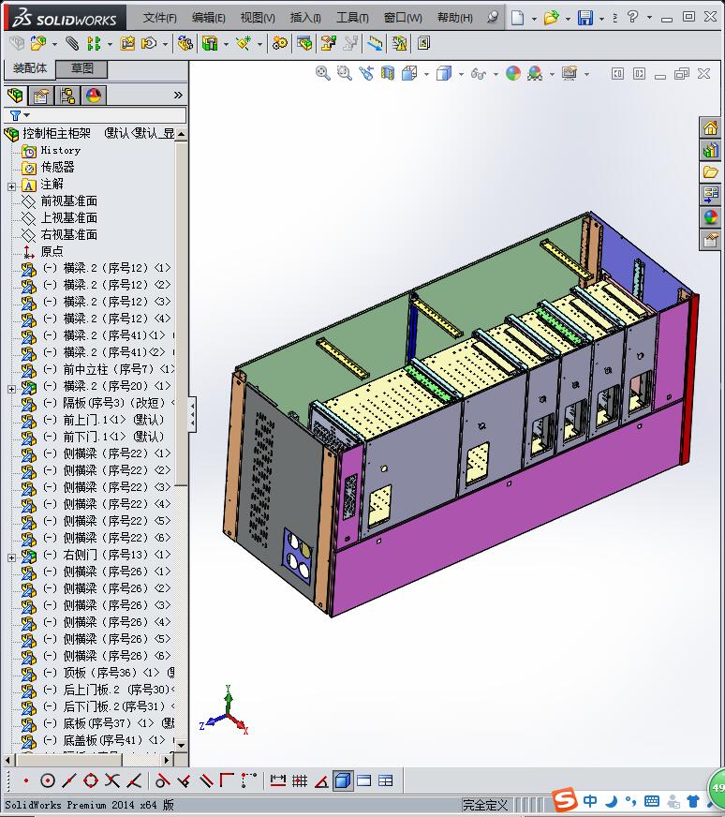Image resolution: width=725 pixels, height=817 pixels.
Task: Expand the manager tabs double chevron
Action: tap(178, 95)
